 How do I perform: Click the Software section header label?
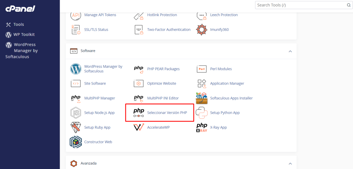pyautogui.click(x=88, y=51)
